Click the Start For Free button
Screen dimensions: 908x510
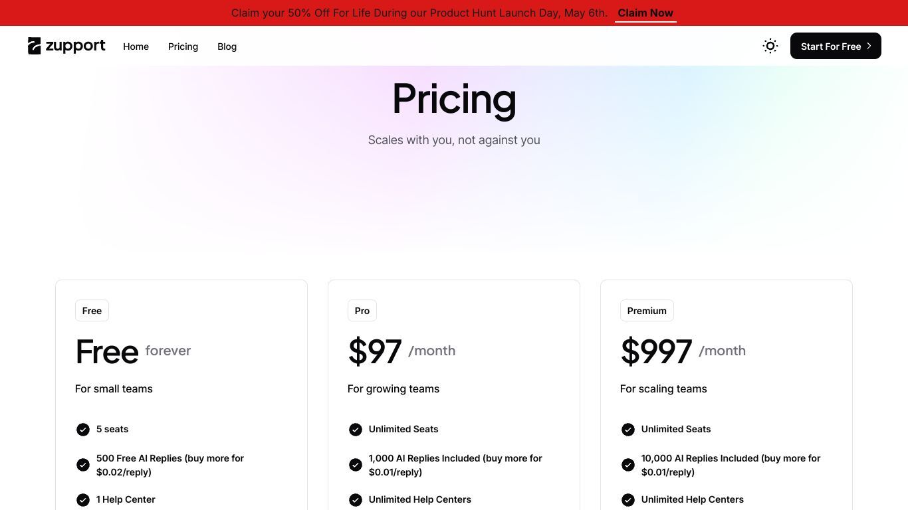pyautogui.click(x=836, y=46)
